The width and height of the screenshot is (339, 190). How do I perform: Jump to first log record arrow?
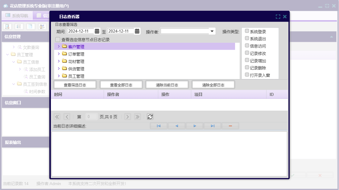coord(159,126)
